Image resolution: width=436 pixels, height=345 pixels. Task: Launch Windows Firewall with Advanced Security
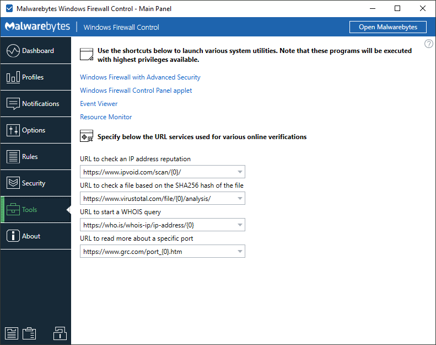point(140,77)
